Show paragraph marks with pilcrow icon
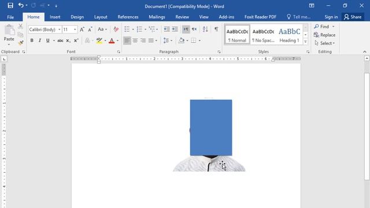 coord(216,29)
